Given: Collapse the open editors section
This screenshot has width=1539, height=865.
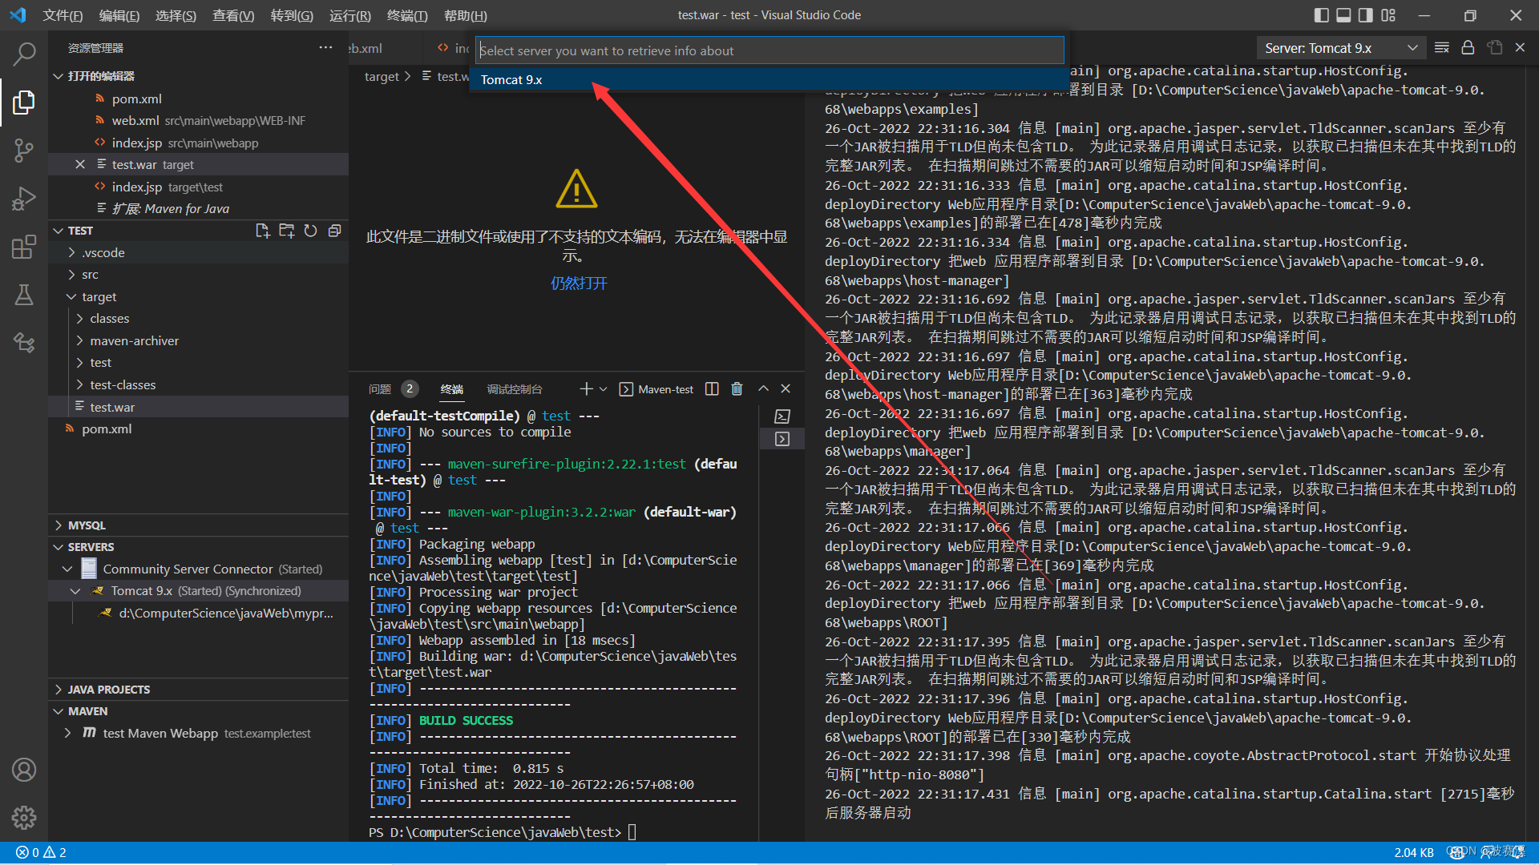Looking at the screenshot, I should [x=58, y=76].
